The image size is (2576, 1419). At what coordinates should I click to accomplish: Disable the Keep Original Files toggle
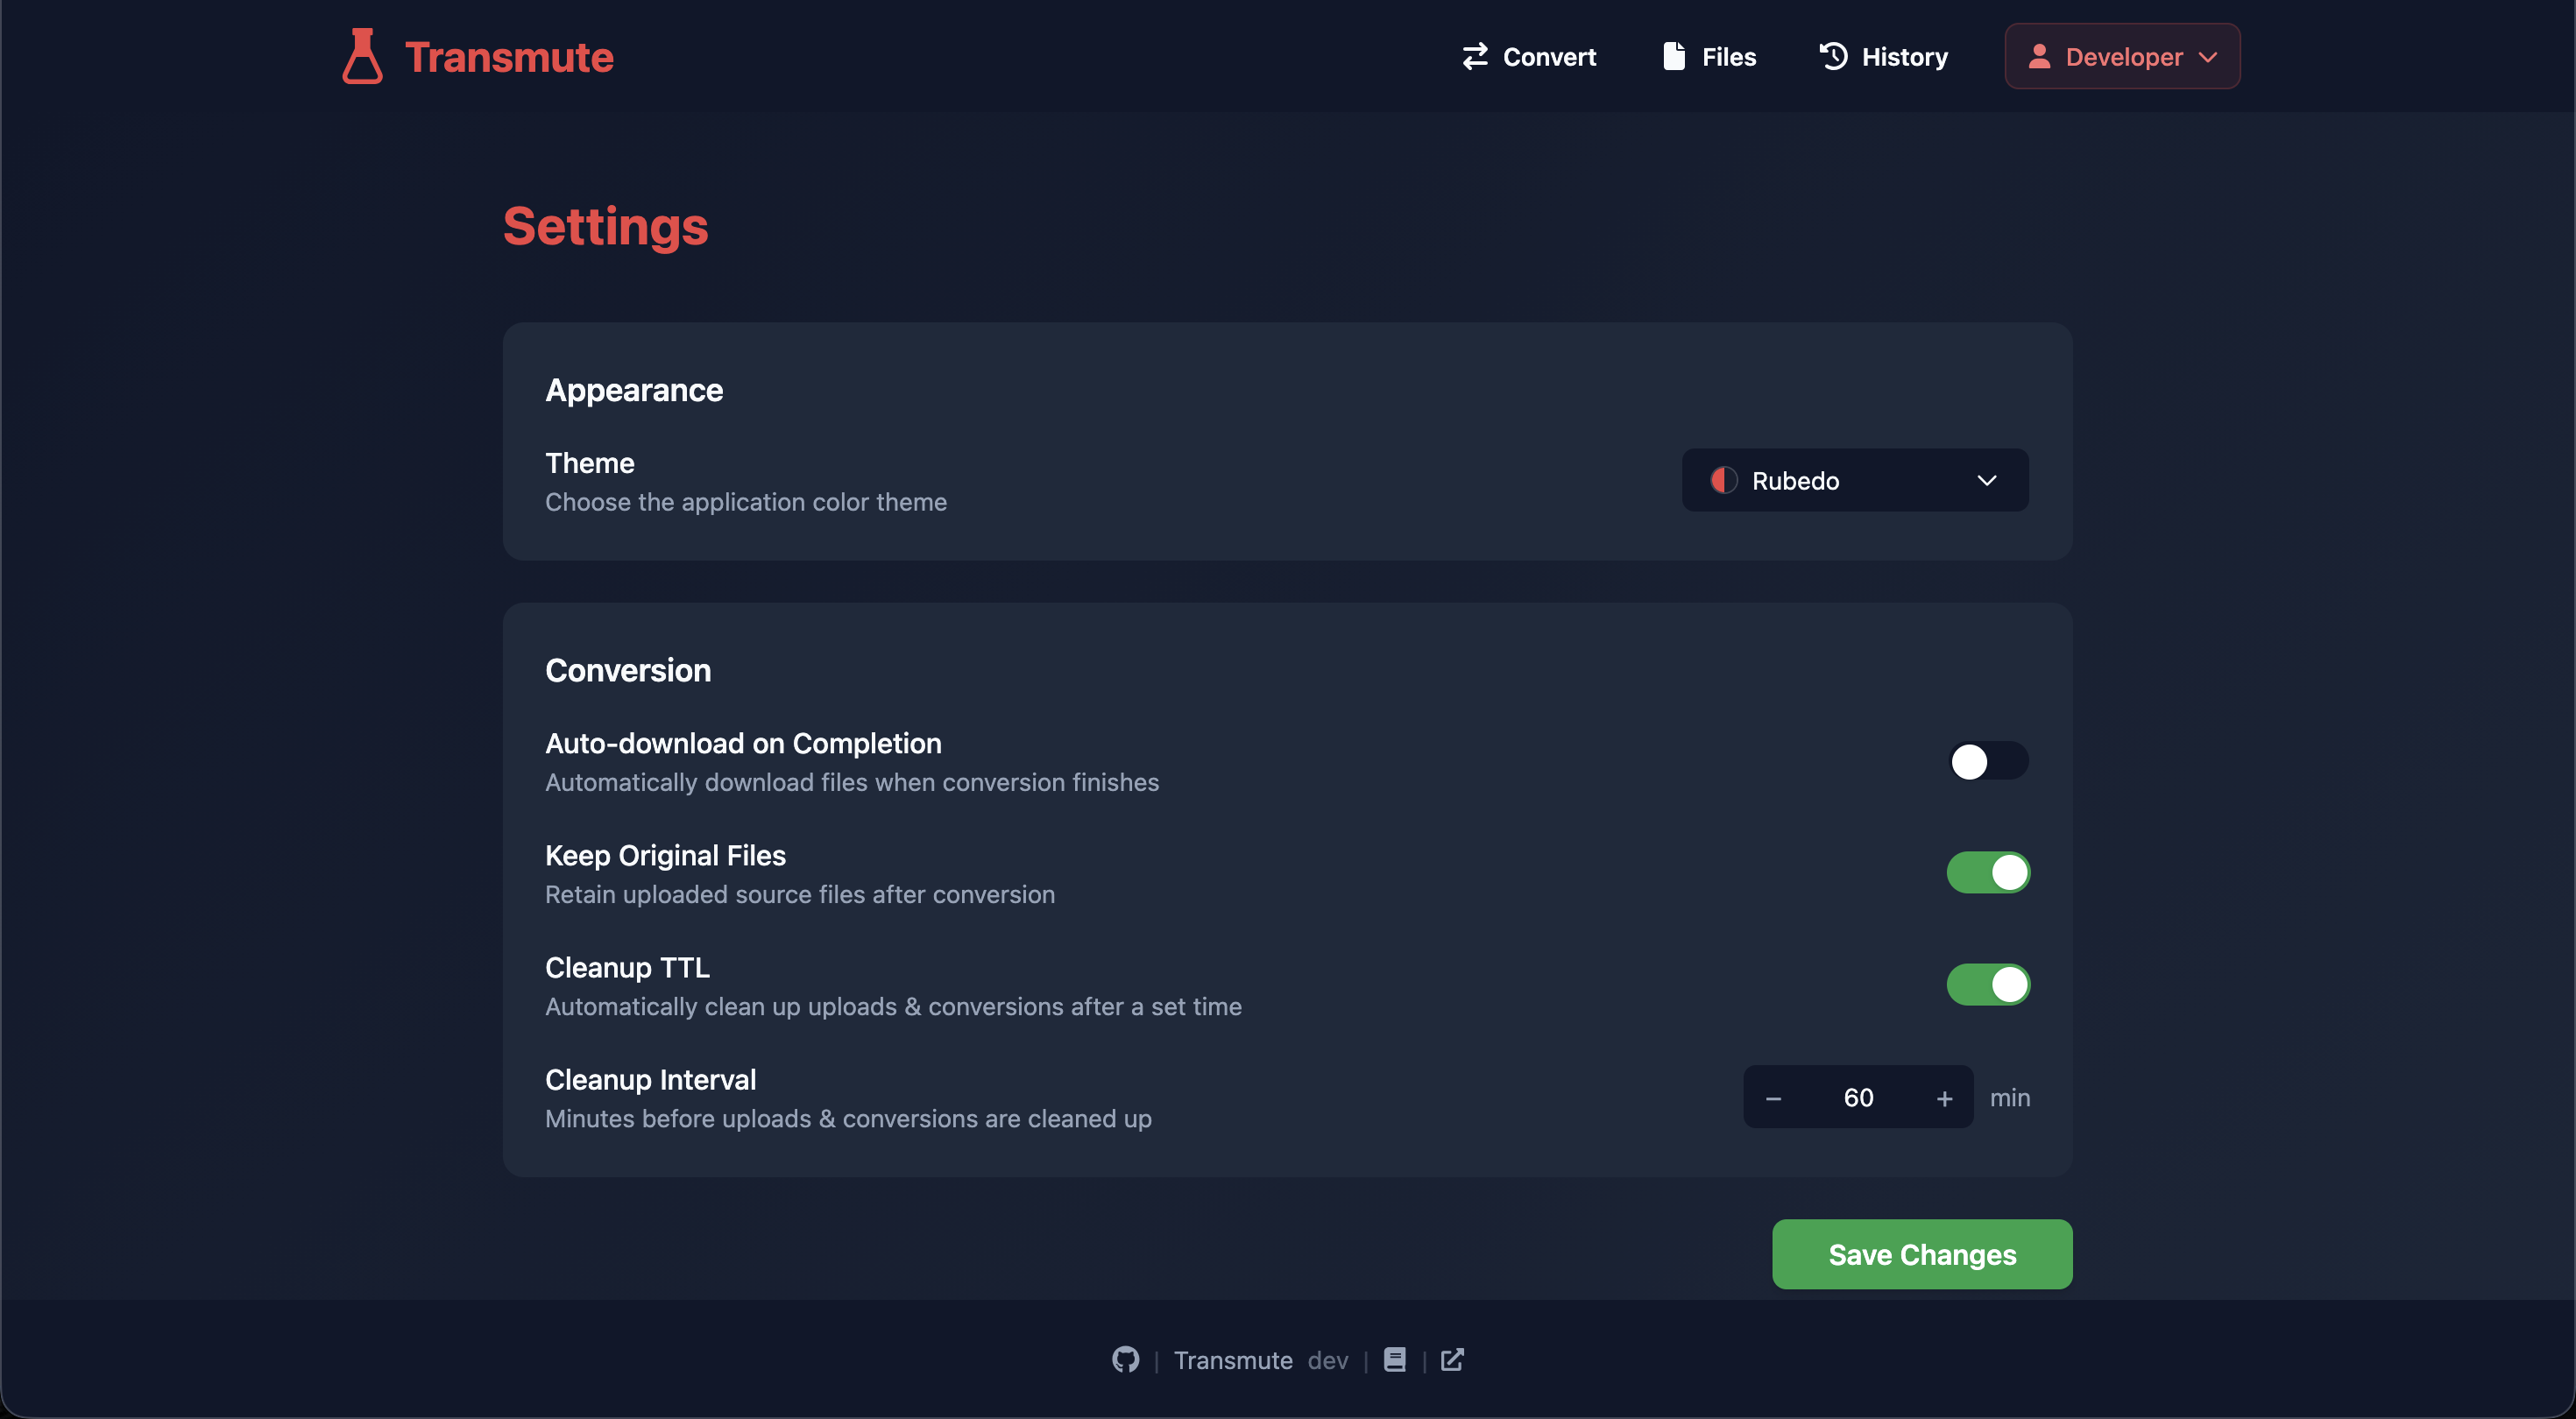coord(1987,873)
